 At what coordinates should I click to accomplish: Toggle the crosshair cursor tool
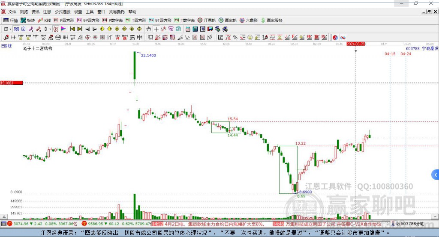click(x=156, y=29)
